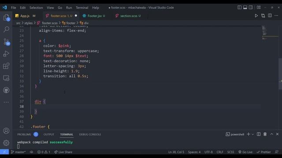Close the terminal panel
Viewport: 282px width, 158px height.
277,134
